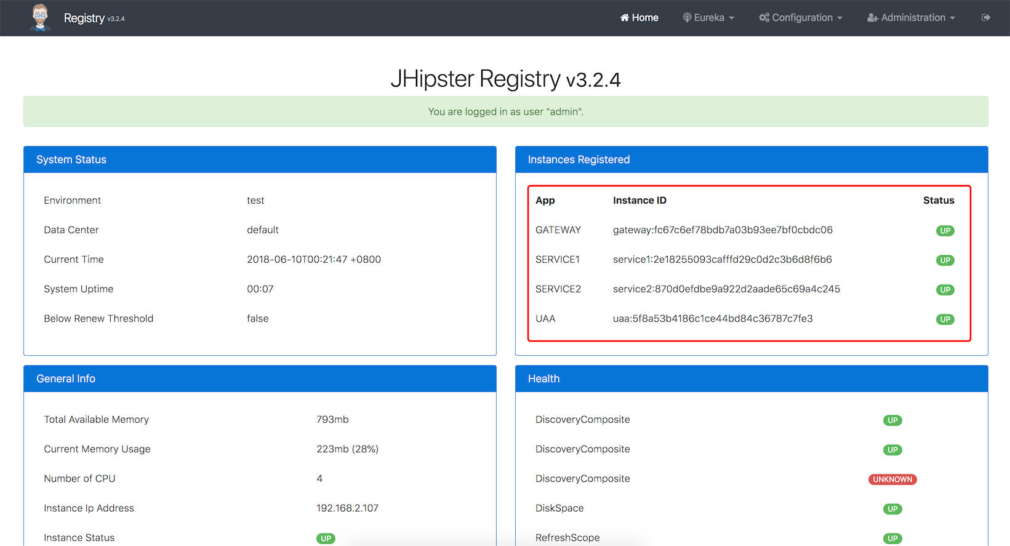Click the house icon beside Home
Screen dimensions: 1010x546
point(625,18)
